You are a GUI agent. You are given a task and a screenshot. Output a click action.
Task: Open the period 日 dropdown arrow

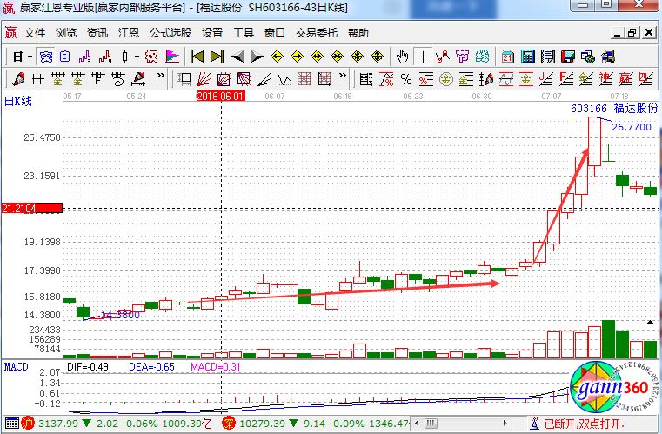click(30, 57)
